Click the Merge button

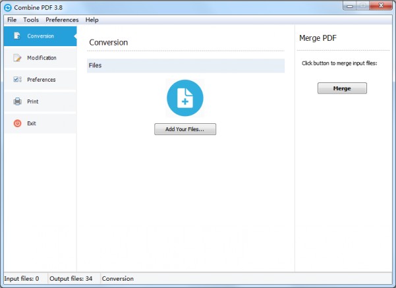[x=342, y=88]
